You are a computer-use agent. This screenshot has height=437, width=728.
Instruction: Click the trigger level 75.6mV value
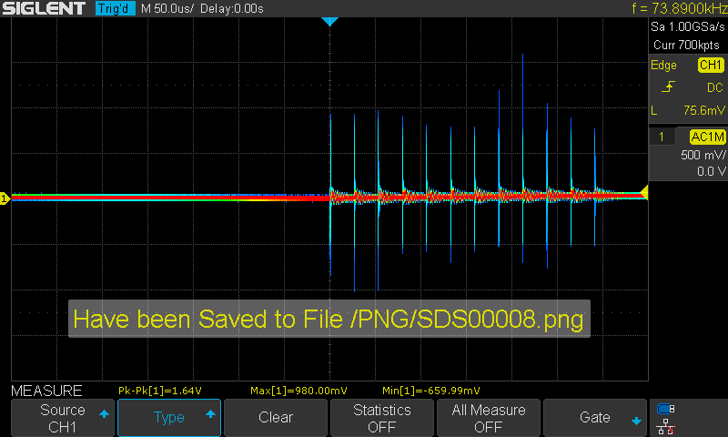click(x=703, y=110)
